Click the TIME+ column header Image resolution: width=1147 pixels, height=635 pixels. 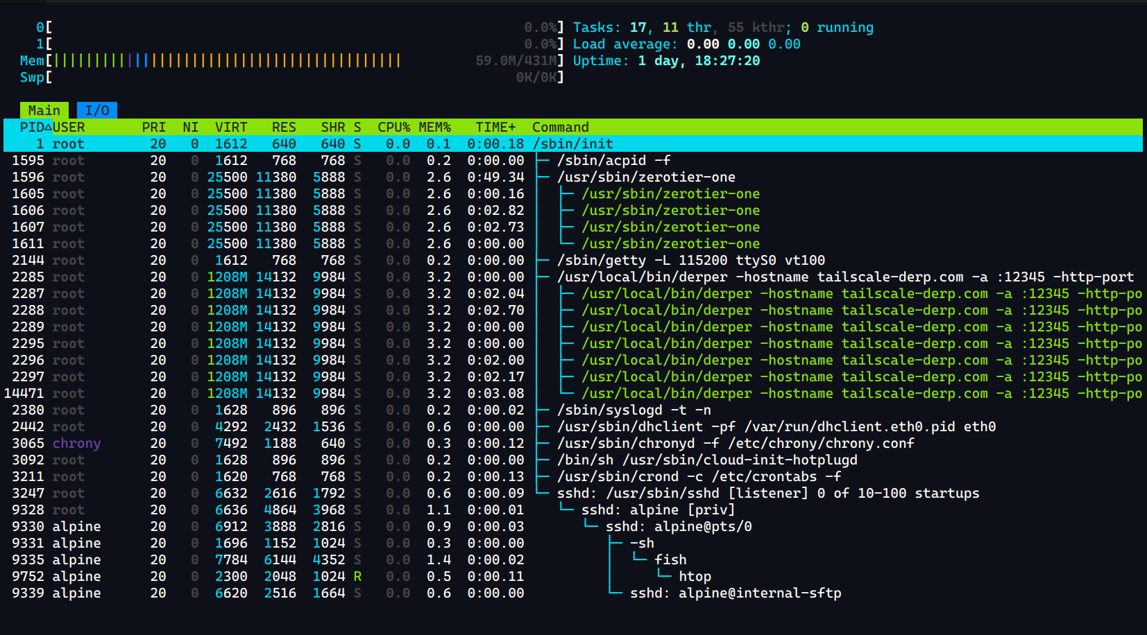[495, 128]
